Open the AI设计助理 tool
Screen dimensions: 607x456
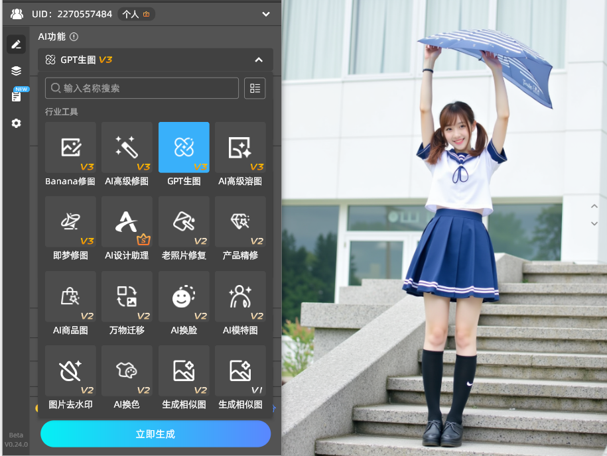point(127,221)
